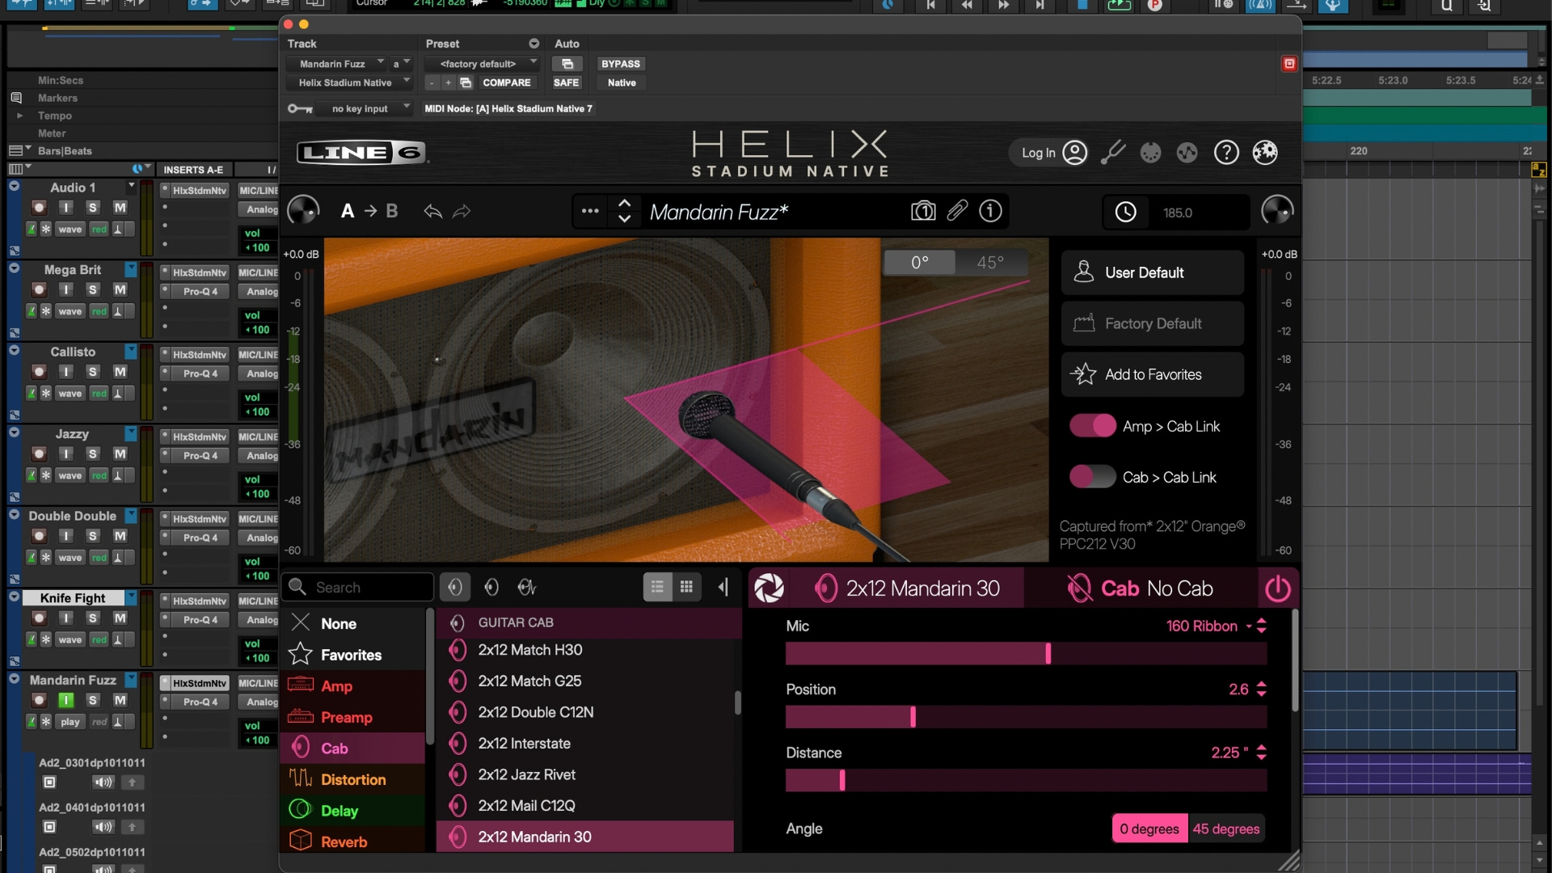Toggle the Cab > Cab Link switch
Viewport: 1552px width, 873px height.
tap(1092, 477)
